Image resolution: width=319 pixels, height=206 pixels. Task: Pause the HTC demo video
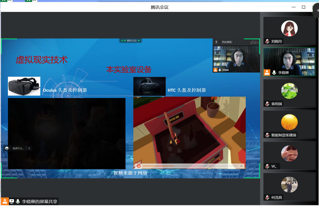(139, 166)
